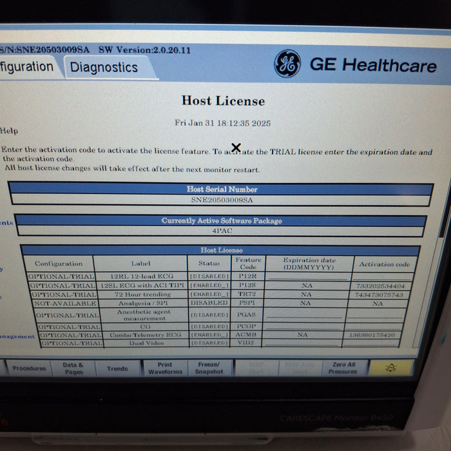Toggle [ENABLED_] status of 72 Hour trending
451x451 pixels.
coord(209,294)
